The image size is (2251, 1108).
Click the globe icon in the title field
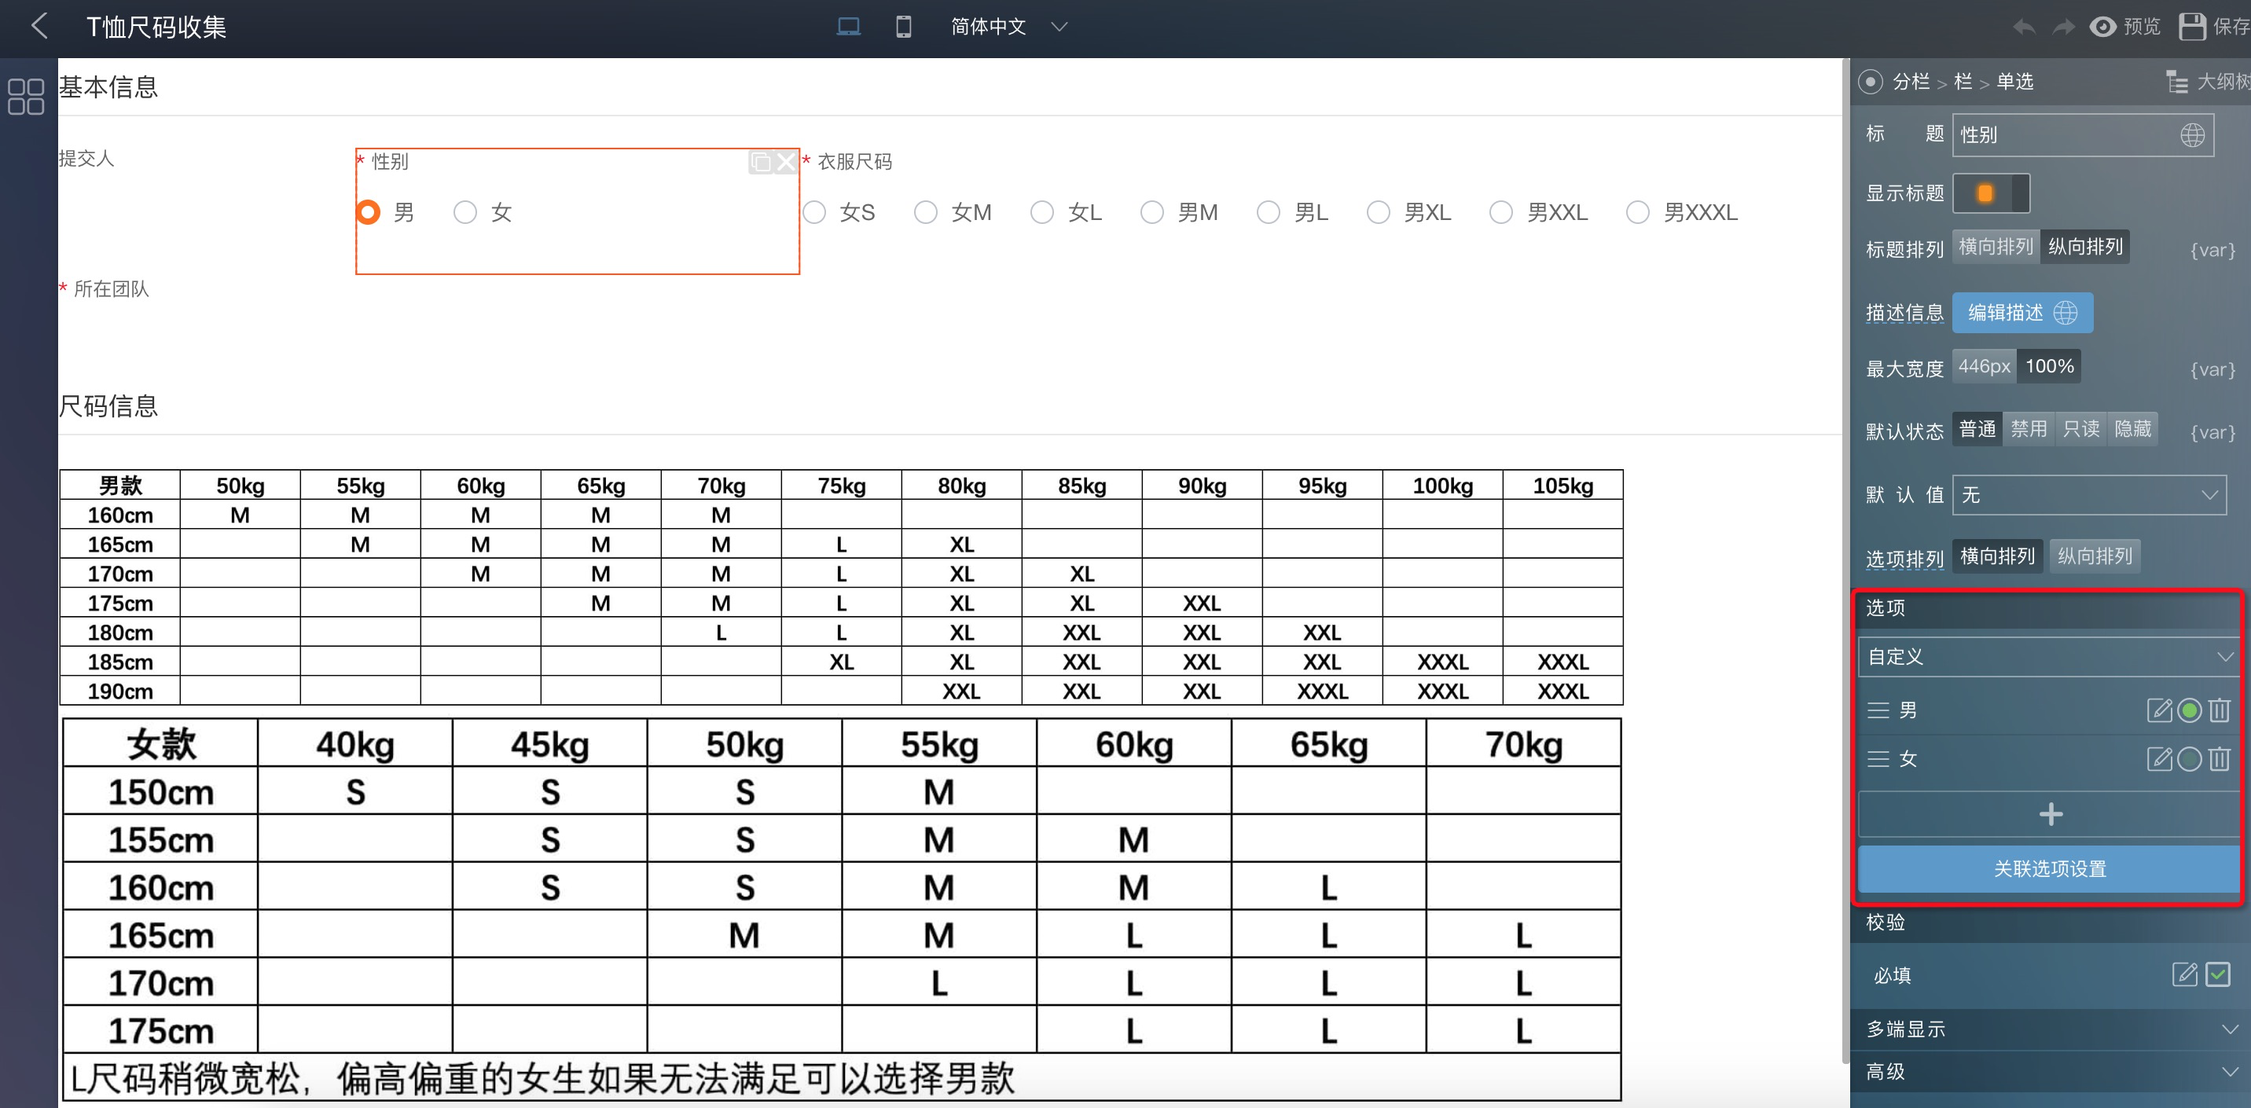(2191, 134)
